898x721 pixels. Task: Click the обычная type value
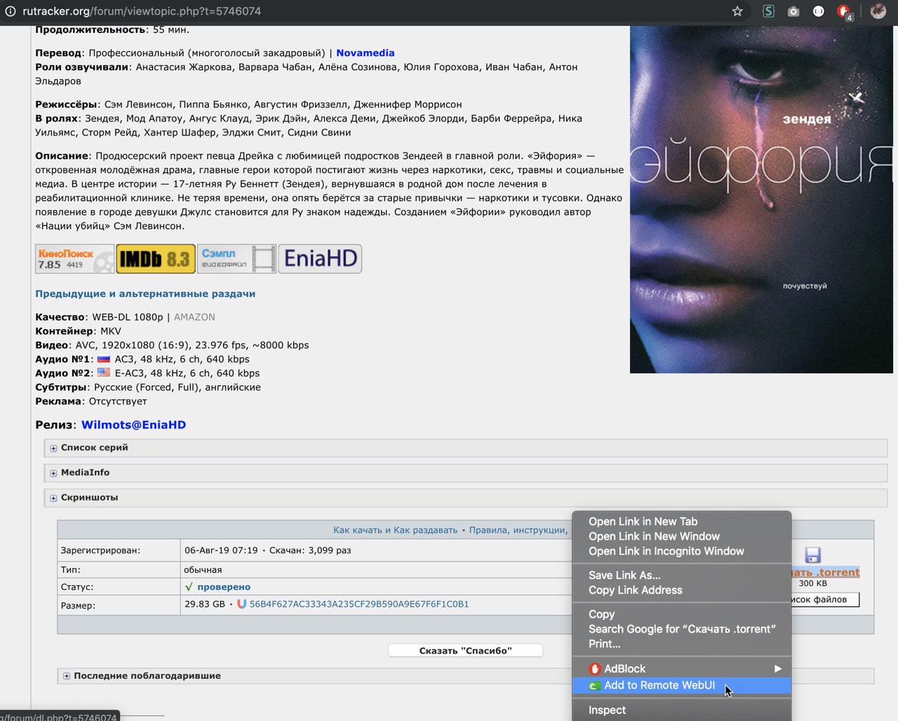coord(203,570)
